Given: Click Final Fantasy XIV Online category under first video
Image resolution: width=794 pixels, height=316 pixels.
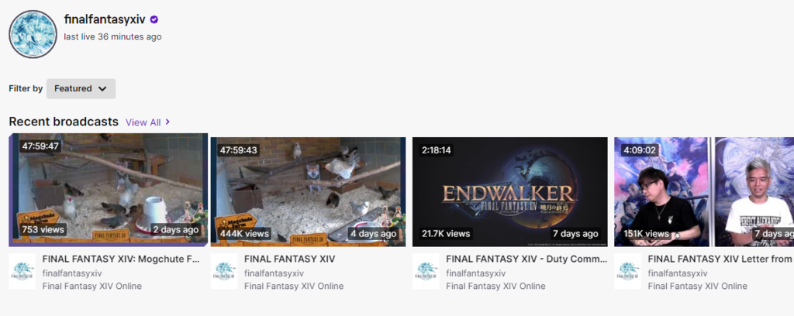Looking at the screenshot, I should click(x=92, y=286).
